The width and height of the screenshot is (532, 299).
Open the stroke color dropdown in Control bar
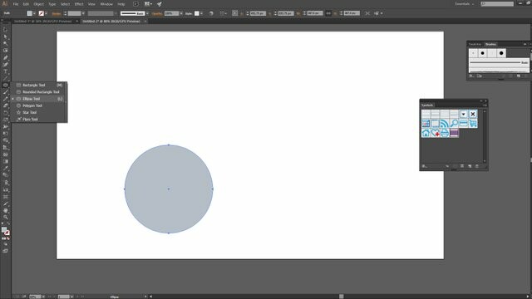click(x=46, y=13)
